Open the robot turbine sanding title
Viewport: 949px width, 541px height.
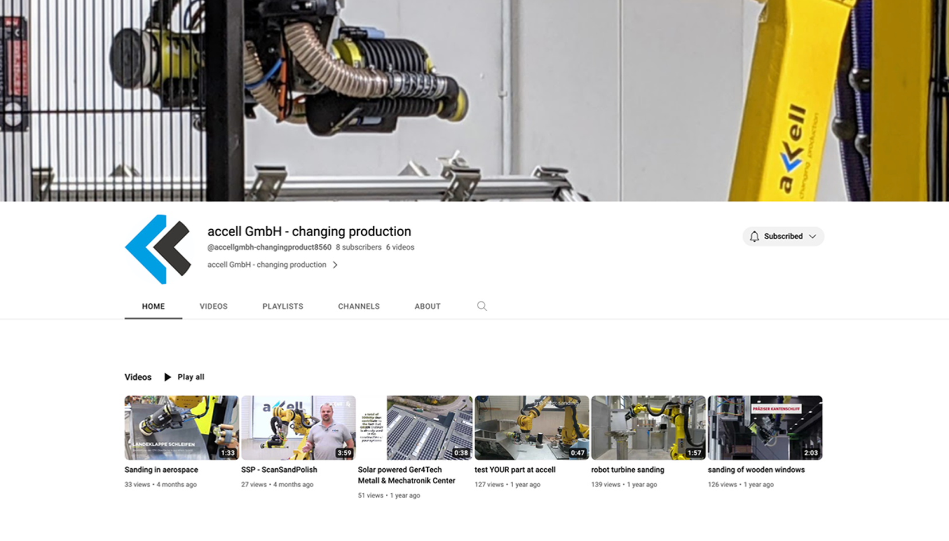click(x=627, y=469)
